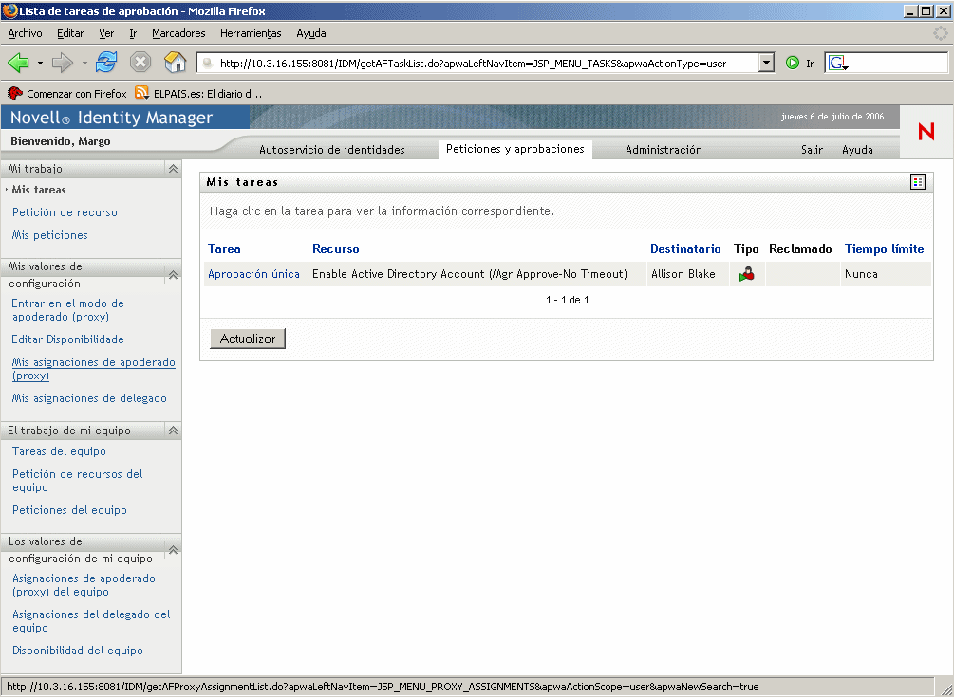Collapse El trabajo de mi equipo section
The image size is (954, 697).
[x=173, y=431]
